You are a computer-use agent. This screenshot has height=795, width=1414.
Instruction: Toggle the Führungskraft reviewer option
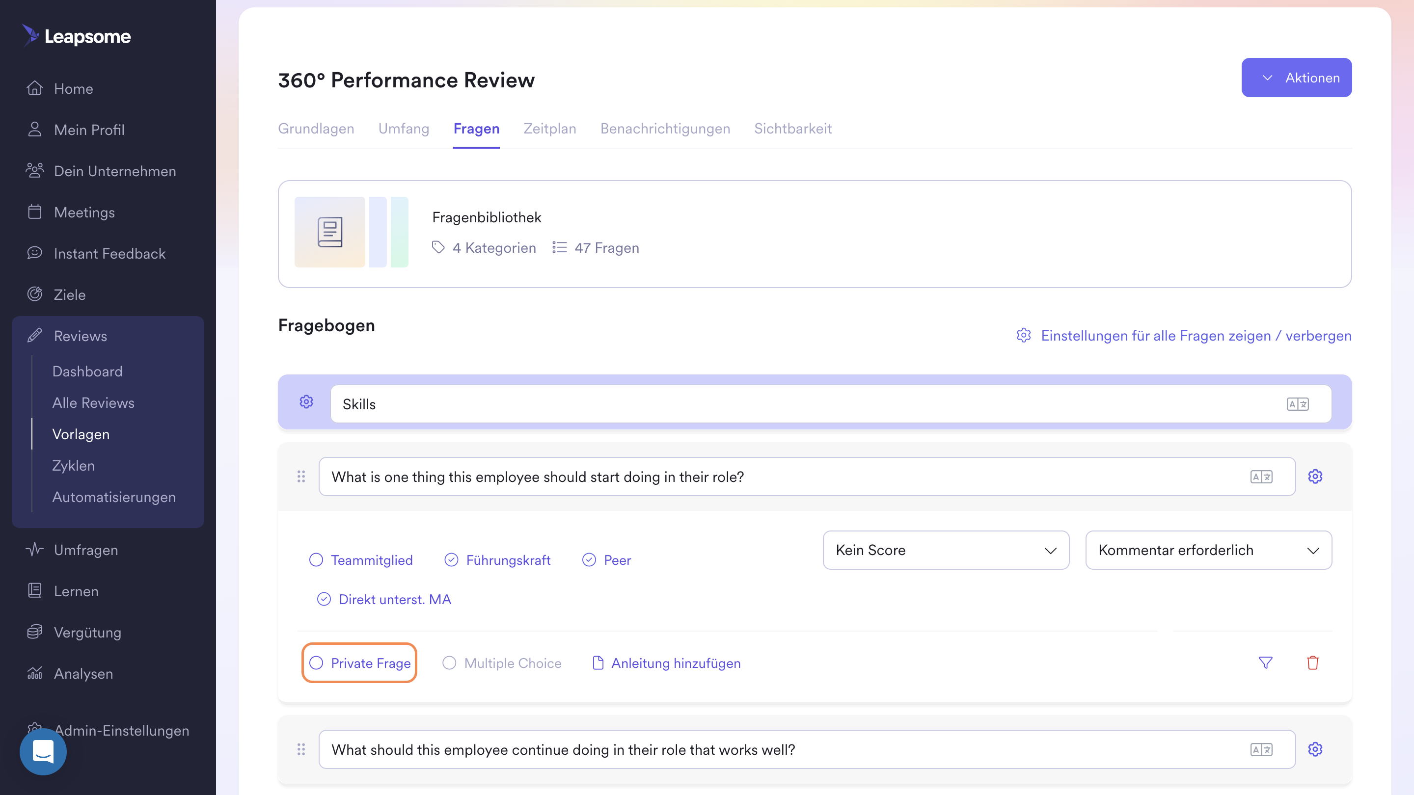pyautogui.click(x=497, y=559)
